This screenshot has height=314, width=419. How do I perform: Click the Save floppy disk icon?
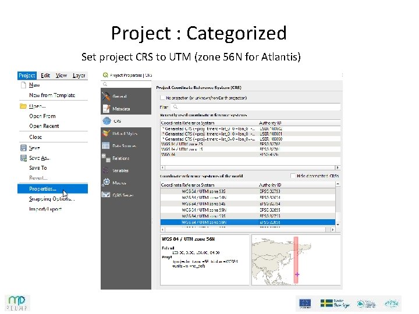click(x=23, y=148)
